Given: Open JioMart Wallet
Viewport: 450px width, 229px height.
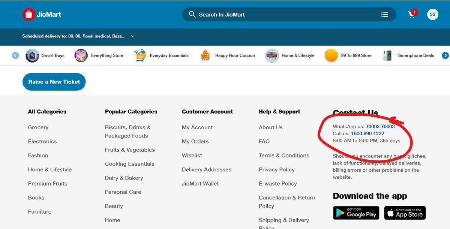Looking at the screenshot, I should coord(200,184).
